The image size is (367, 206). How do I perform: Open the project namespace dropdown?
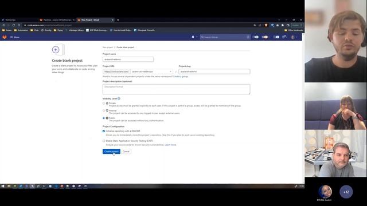click(151, 72)
